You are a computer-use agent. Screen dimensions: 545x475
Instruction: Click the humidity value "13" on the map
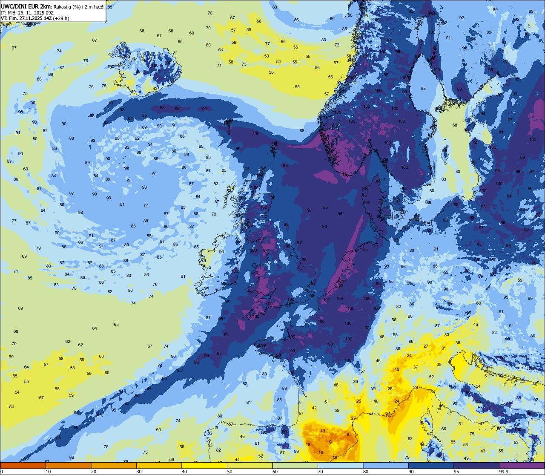point(323,431)
